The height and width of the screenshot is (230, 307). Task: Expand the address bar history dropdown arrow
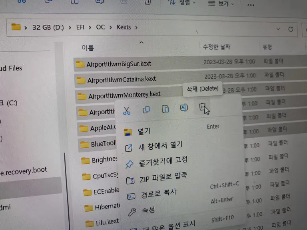click(x=278, y=29)
